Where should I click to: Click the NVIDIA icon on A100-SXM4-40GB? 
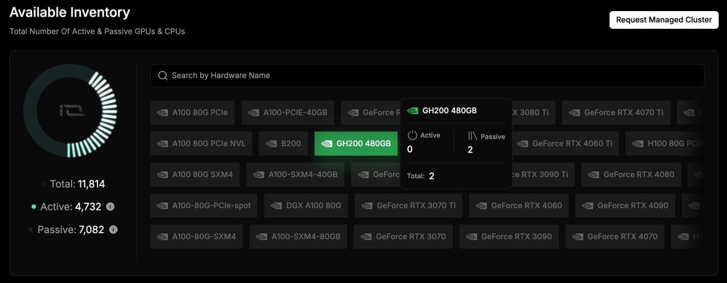tap(259, 174)
